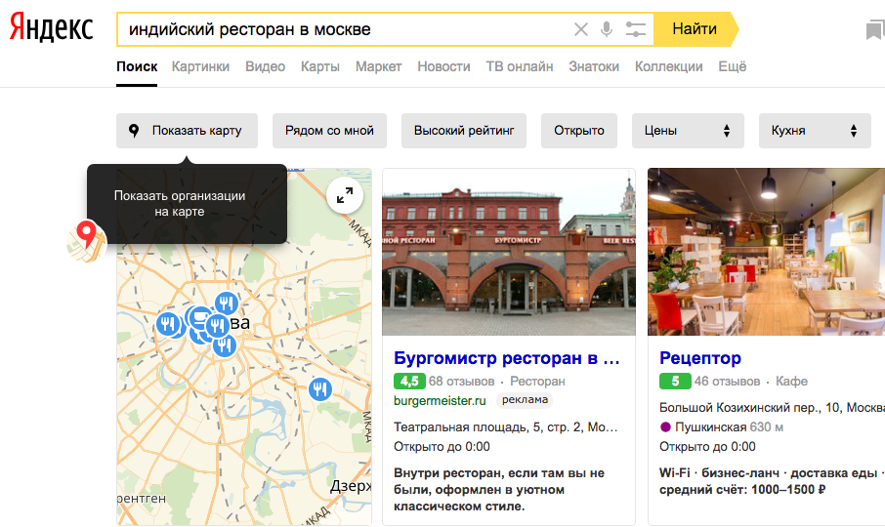Select the restaurant marker farthest west on the map
Screen dimensions: 885x527
click(168, 325)
